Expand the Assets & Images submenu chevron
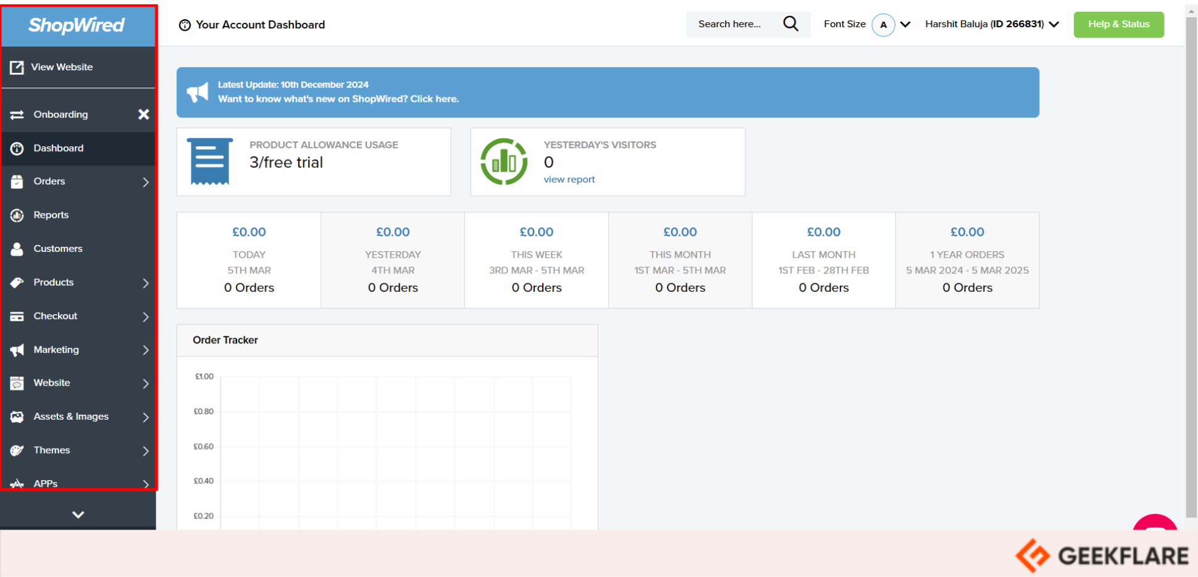The image size is (1198, 577). pos(146,417)
